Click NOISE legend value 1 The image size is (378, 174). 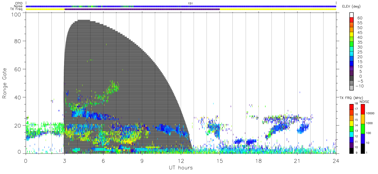click(x=367, y=153)
